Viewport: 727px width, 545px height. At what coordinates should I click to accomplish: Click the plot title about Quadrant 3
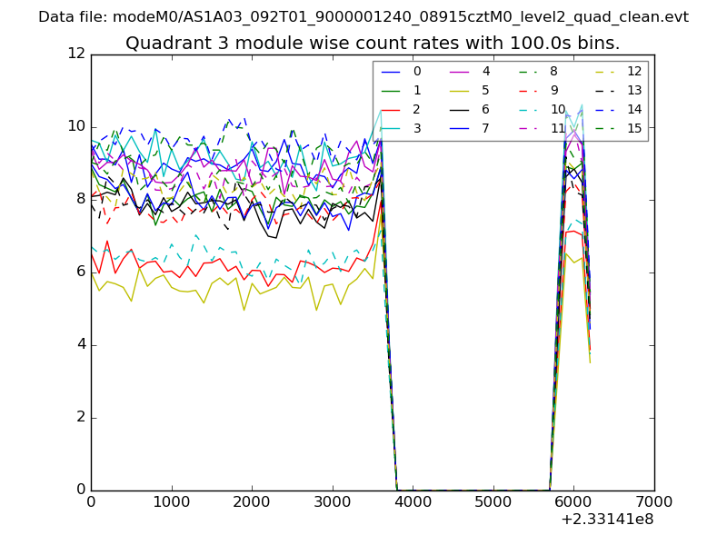[x=373, y=43]
